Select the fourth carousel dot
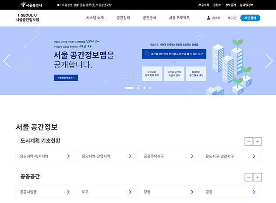This screenshot has height=203, width=276. point(150,88)
